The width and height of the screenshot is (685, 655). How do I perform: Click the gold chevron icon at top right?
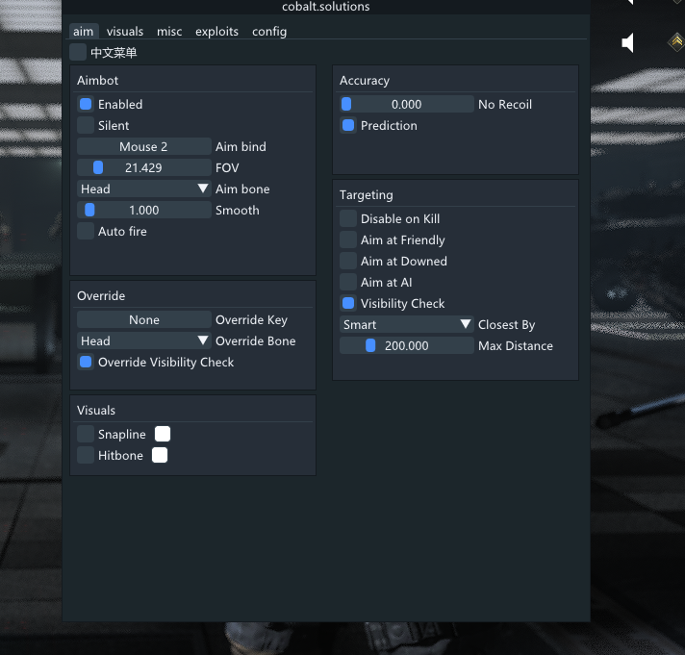click(676, 41)
